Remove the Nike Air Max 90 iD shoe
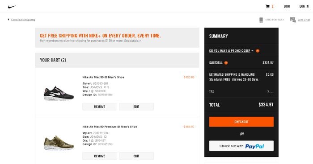 tap(100, 107)
